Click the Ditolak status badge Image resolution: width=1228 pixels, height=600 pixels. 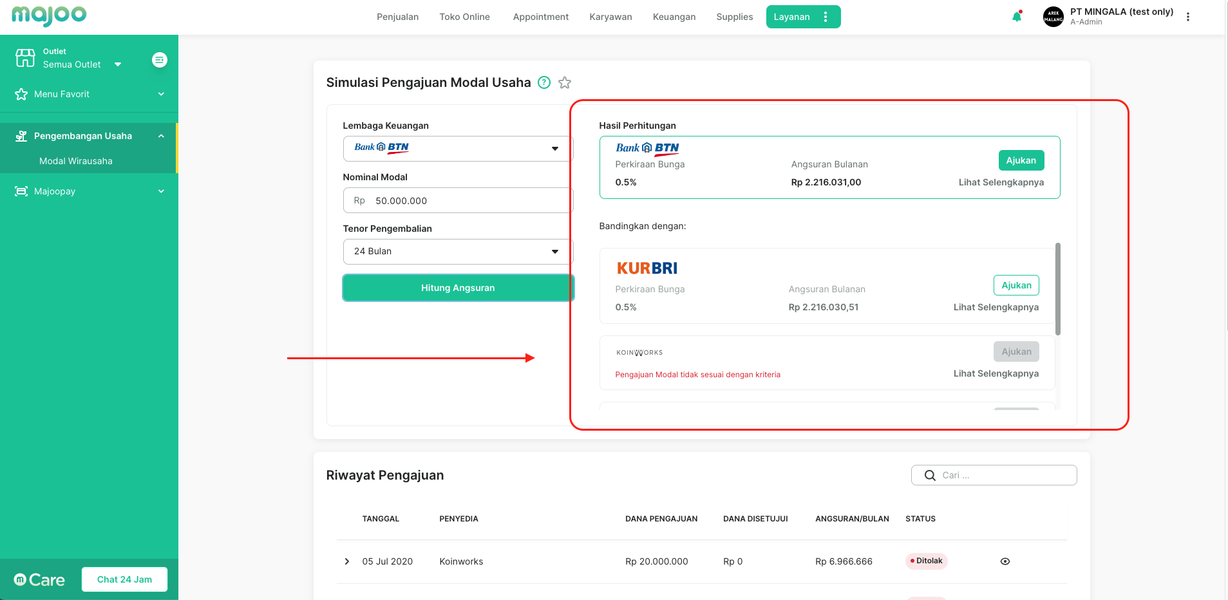pos(926,561)
